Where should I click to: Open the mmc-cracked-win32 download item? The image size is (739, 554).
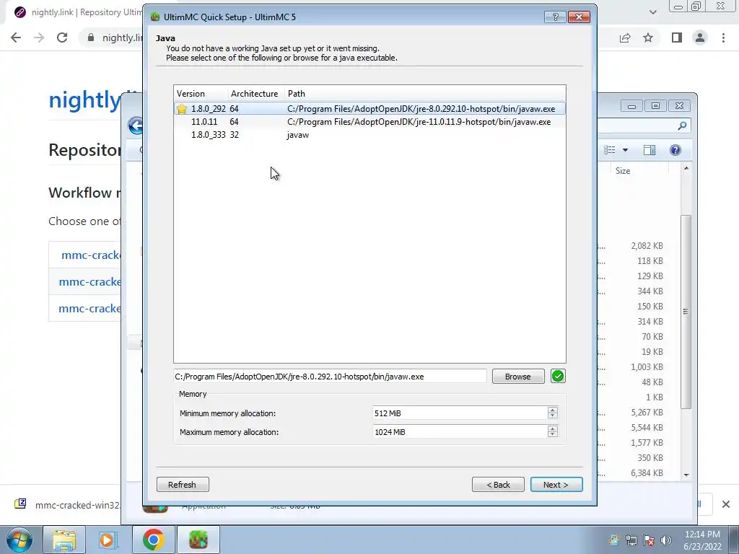point(66,505)
